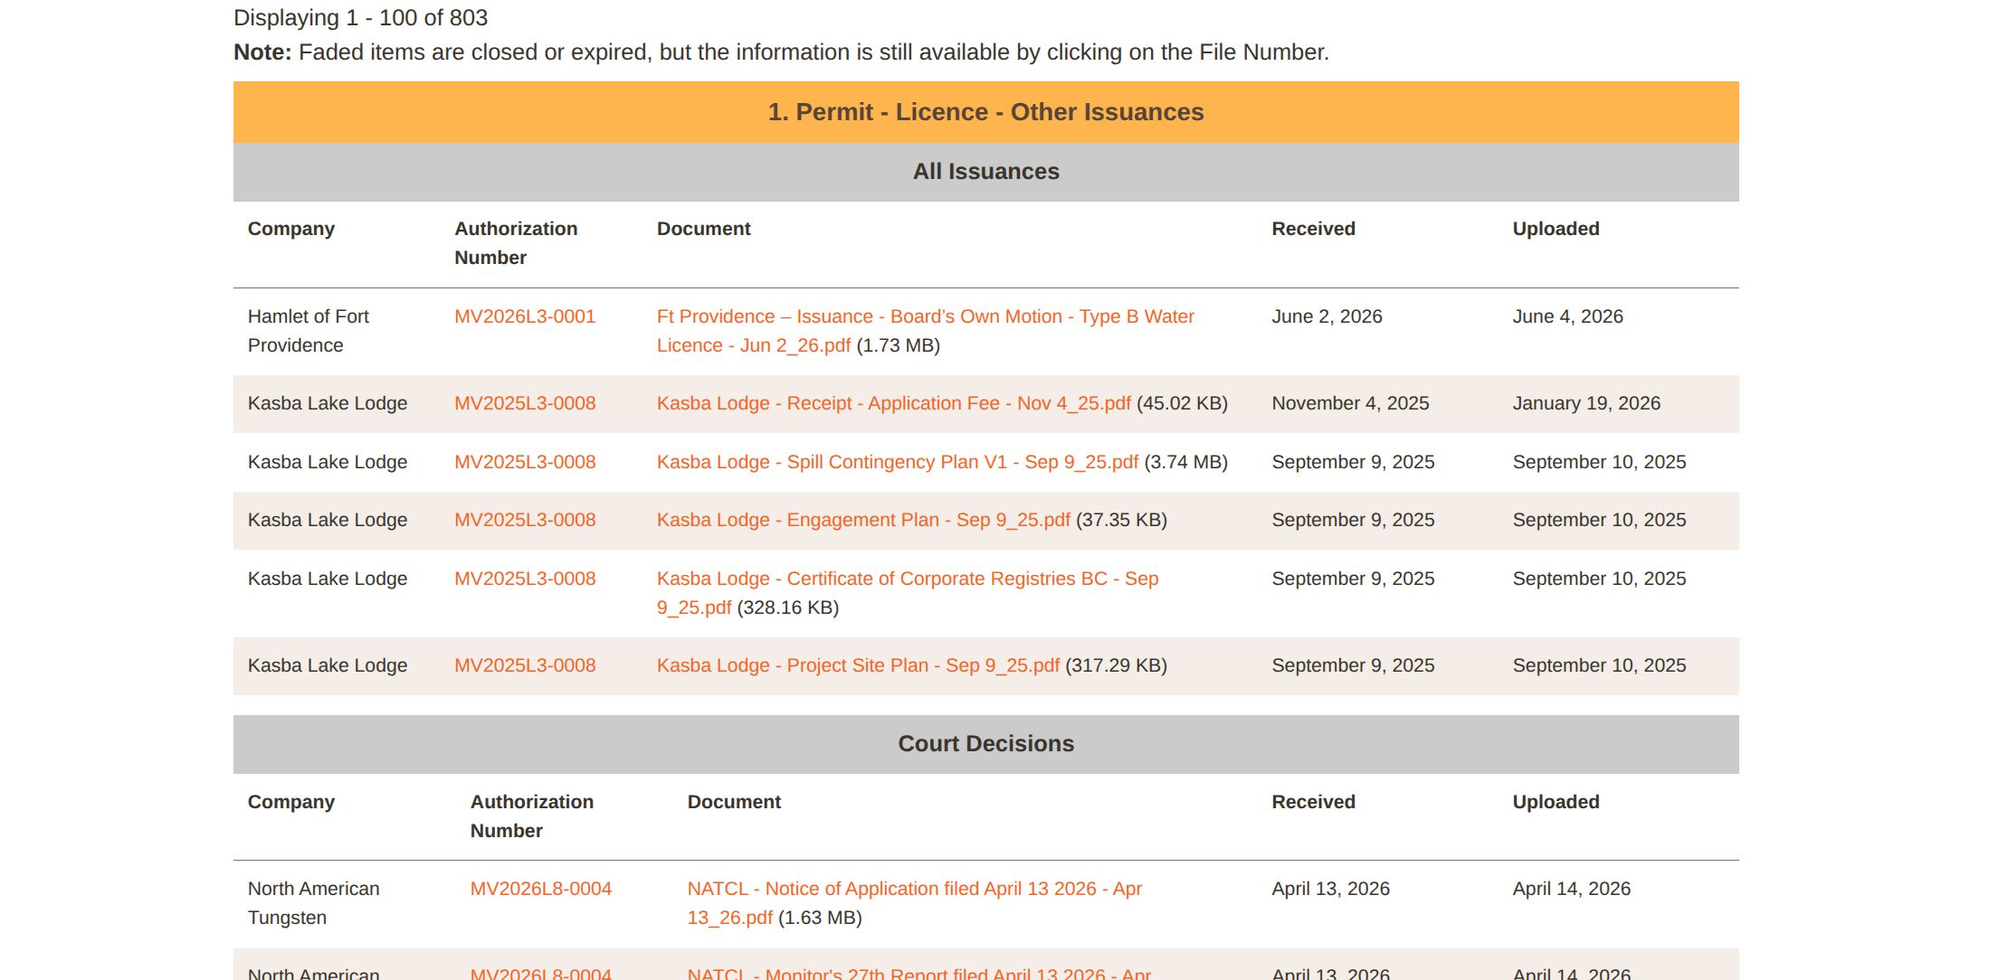
Task: Click Authorization Number header in Court Decisions table
Action: click(x=532, y=816)
